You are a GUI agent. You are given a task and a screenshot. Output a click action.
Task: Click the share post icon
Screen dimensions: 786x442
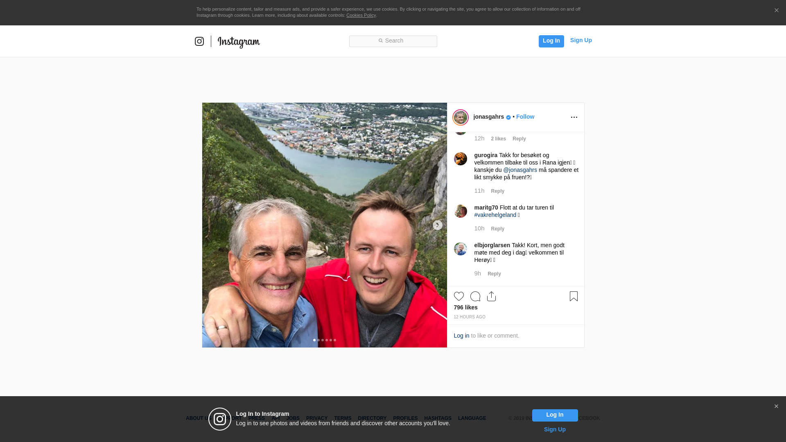[491, 296]
